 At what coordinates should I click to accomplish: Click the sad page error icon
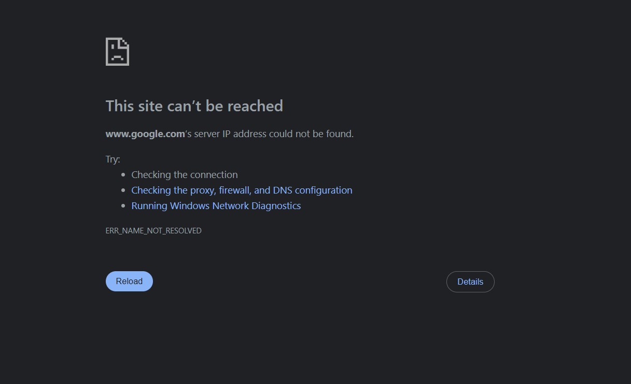click(117, 52)
